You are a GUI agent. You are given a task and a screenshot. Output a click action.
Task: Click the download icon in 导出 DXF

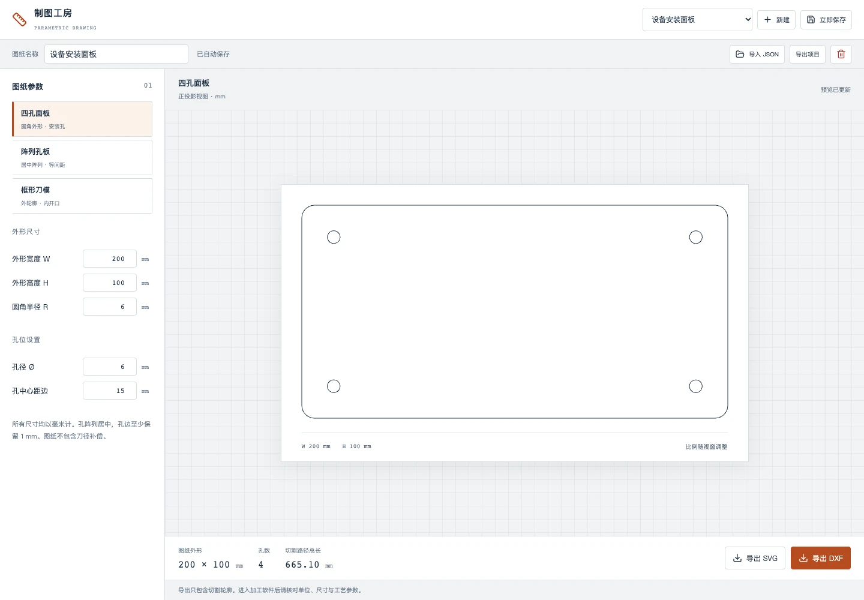(803, 558)
